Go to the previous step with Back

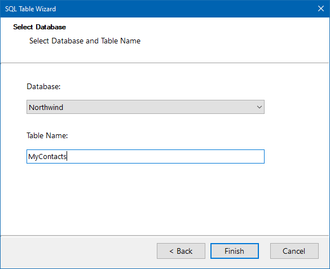point(181,251)
